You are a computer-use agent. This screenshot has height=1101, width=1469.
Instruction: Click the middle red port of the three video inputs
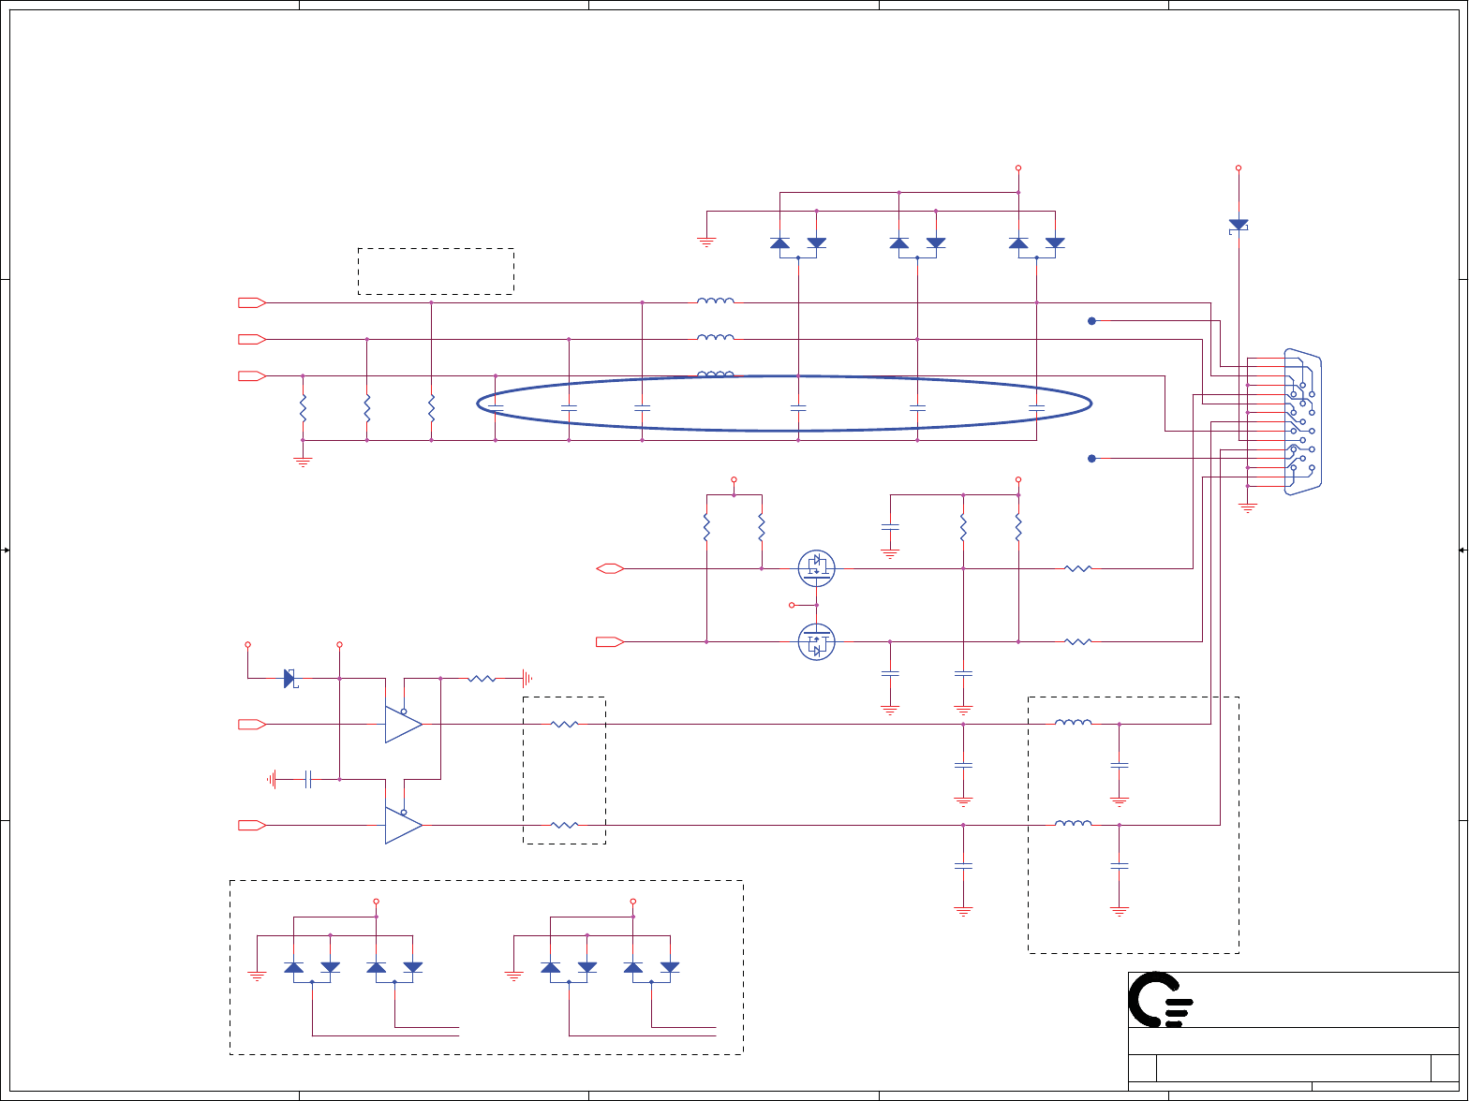click(x=252, y=339)
